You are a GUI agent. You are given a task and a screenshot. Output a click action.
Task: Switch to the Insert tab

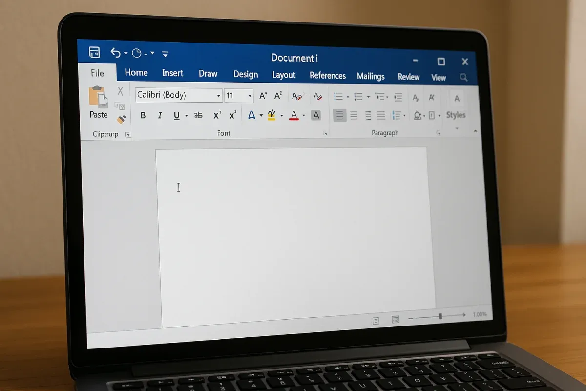point(172,73)
